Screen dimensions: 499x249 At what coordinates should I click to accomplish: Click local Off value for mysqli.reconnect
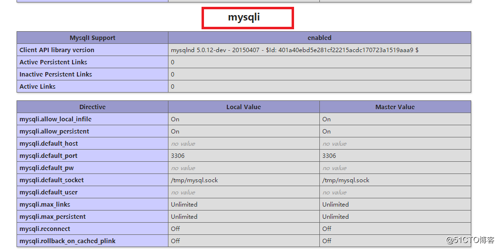click(x=175, y=229)
